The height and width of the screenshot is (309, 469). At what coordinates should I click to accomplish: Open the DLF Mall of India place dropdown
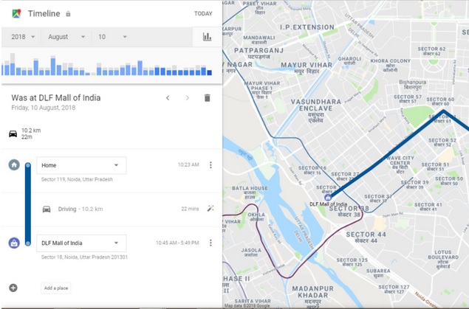(81, 243)
